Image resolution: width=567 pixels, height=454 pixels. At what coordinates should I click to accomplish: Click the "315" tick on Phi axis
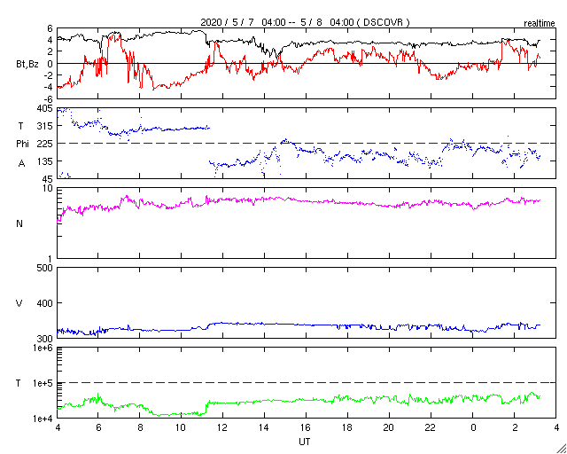click(x=45, y=126)
